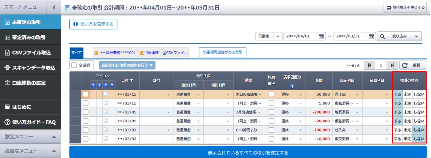Screen dimensions: 431x158
Task: Click document icon in 売上高 row
Action: point(106,94)
